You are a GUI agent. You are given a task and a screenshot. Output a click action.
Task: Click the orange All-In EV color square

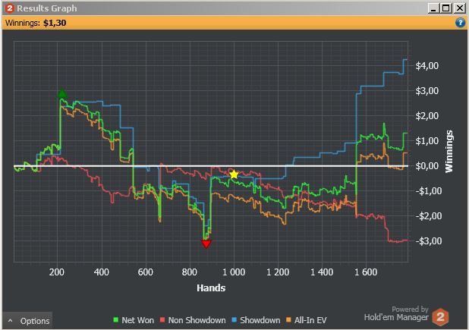coord(288,320)
